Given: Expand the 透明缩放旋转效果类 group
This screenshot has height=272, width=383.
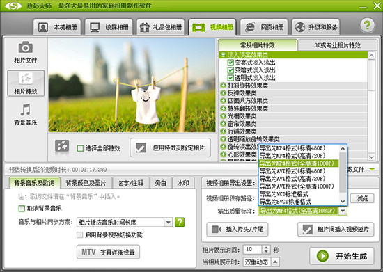Looking at the screenshot, I should [223, 139].
